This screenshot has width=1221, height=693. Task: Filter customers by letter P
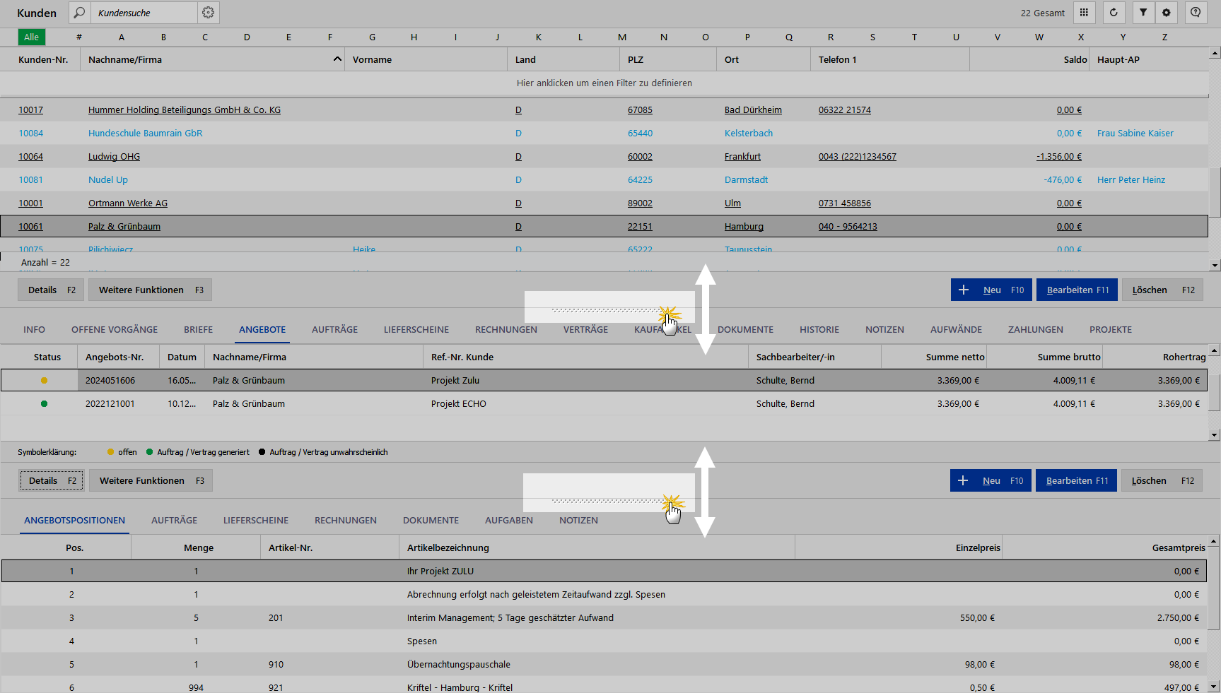[x=747, y=37]
